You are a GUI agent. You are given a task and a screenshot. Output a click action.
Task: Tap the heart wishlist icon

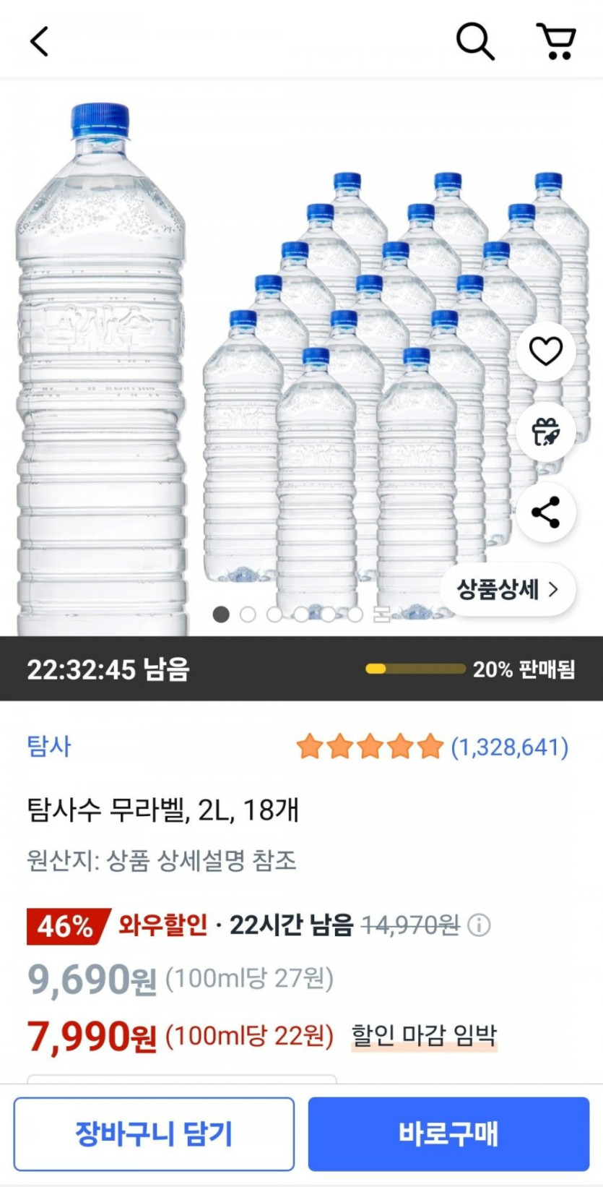click(x=545, y=351)
